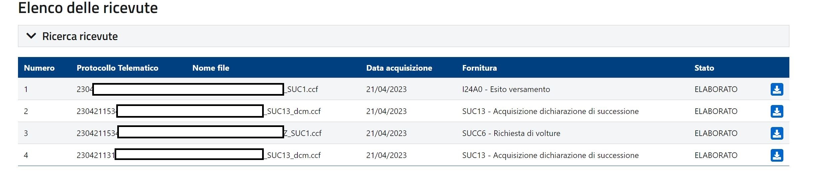Image resolution: width=822 pixels, height=172 pixels.
Task: Download receipt for row 4 SUC13 submission
Action: (777, 155)
